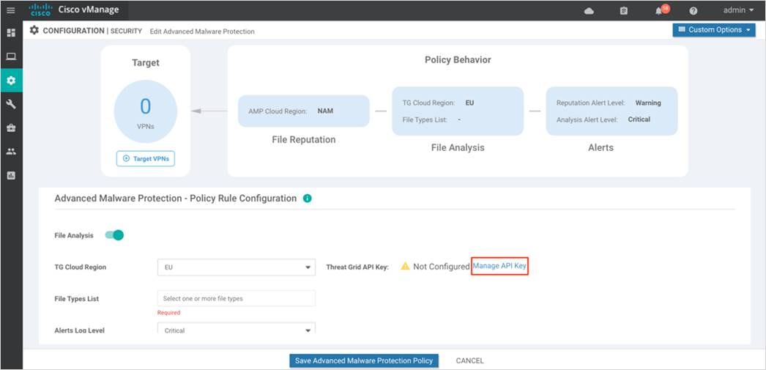The height and width of the screenshot is (370, 766).
Task: Click the Alerts level card
Action: point(611,111)
